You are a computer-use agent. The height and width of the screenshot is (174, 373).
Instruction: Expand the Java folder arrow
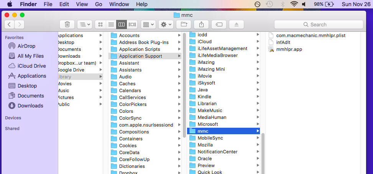click(258, 90)
